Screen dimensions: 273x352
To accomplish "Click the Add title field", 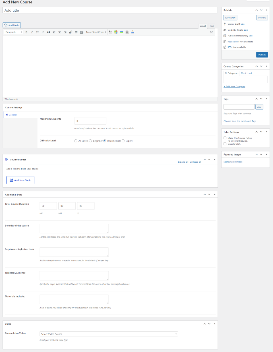I will [110, 10].
